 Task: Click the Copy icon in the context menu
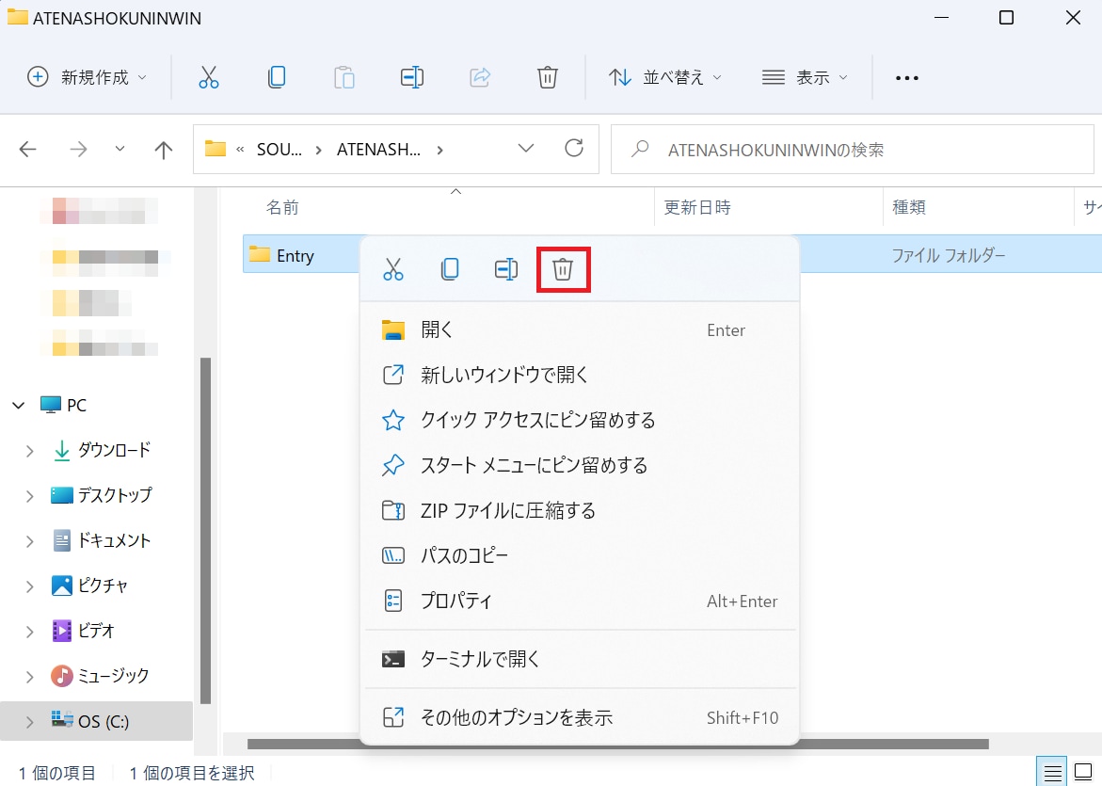pos(450,269)
